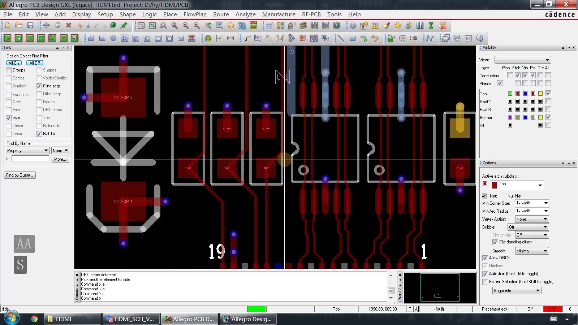Uncheck the Cline segs checkbox
The width and height of the screenshot is (578, 325).
coord(39,86)
